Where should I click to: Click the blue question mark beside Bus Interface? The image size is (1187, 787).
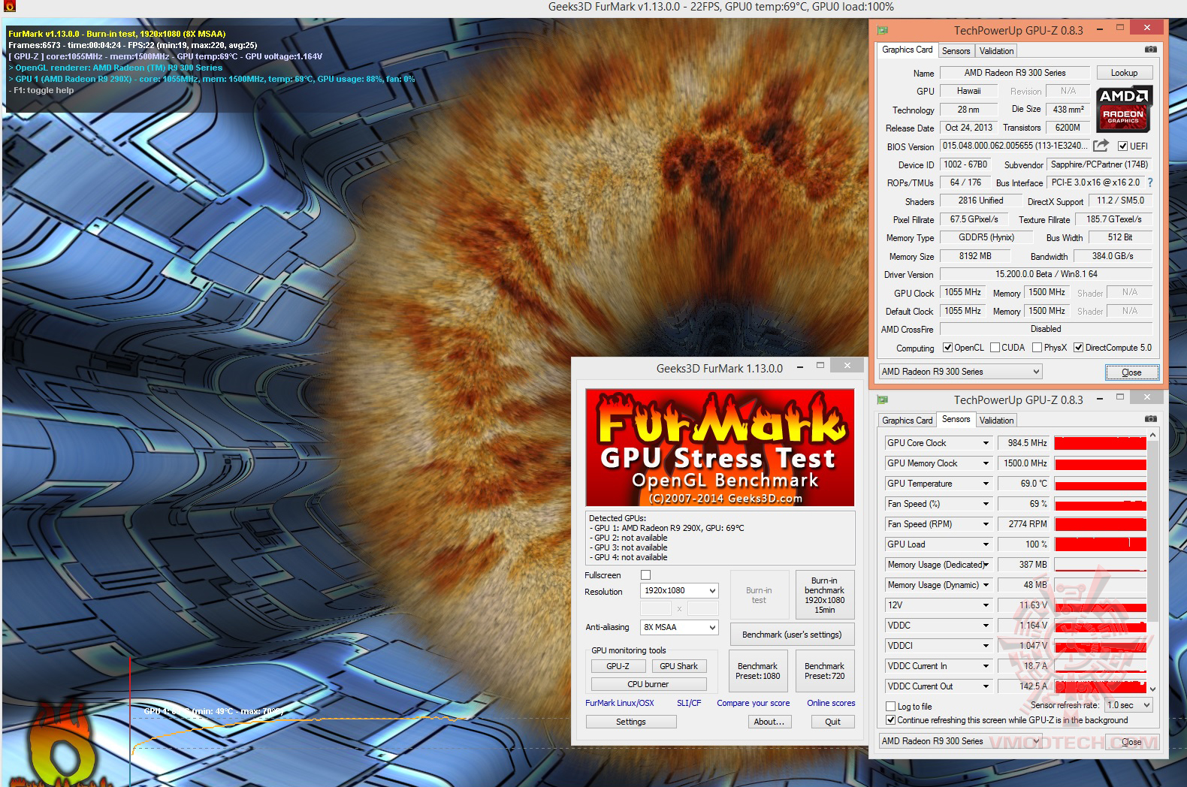tap(1149, 182)
